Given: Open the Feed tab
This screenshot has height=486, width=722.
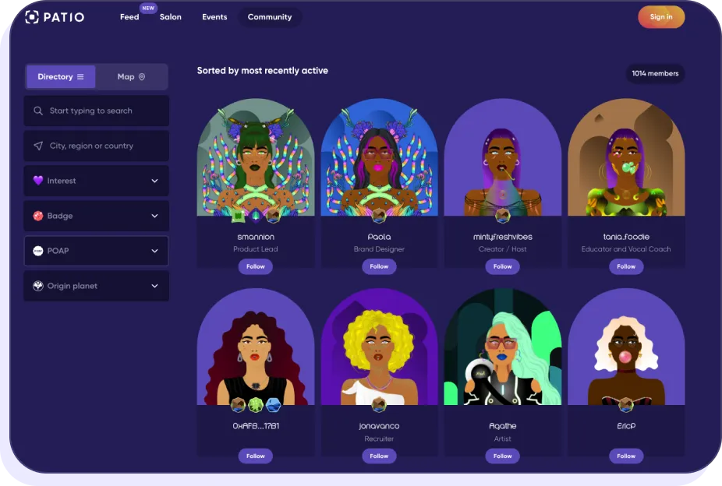Looking at the screenshot, I should click(x=129, y=17).
